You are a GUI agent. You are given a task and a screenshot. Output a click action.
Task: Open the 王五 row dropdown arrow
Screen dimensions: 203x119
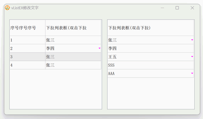pos(192,56)
